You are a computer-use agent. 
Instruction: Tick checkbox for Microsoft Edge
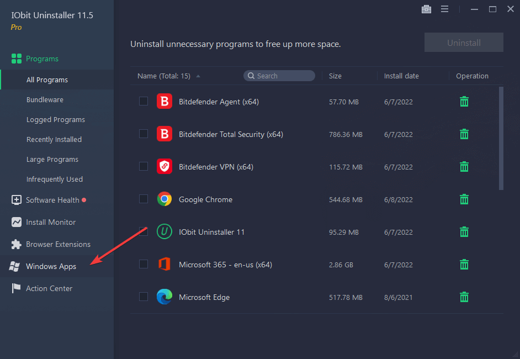(x=144, y=297)
